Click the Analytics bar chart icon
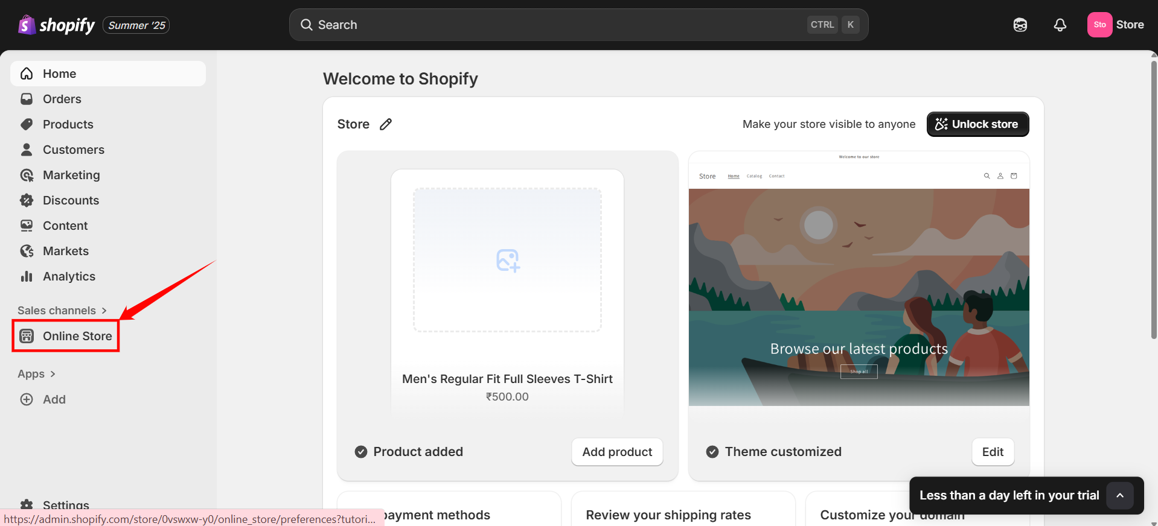This screenshot has width=1158, height=526. (x=27, y=276)
